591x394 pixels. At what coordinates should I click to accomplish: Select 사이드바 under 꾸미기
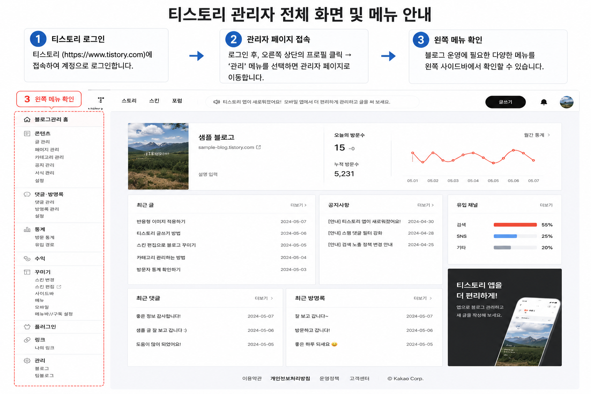[44, 294]
